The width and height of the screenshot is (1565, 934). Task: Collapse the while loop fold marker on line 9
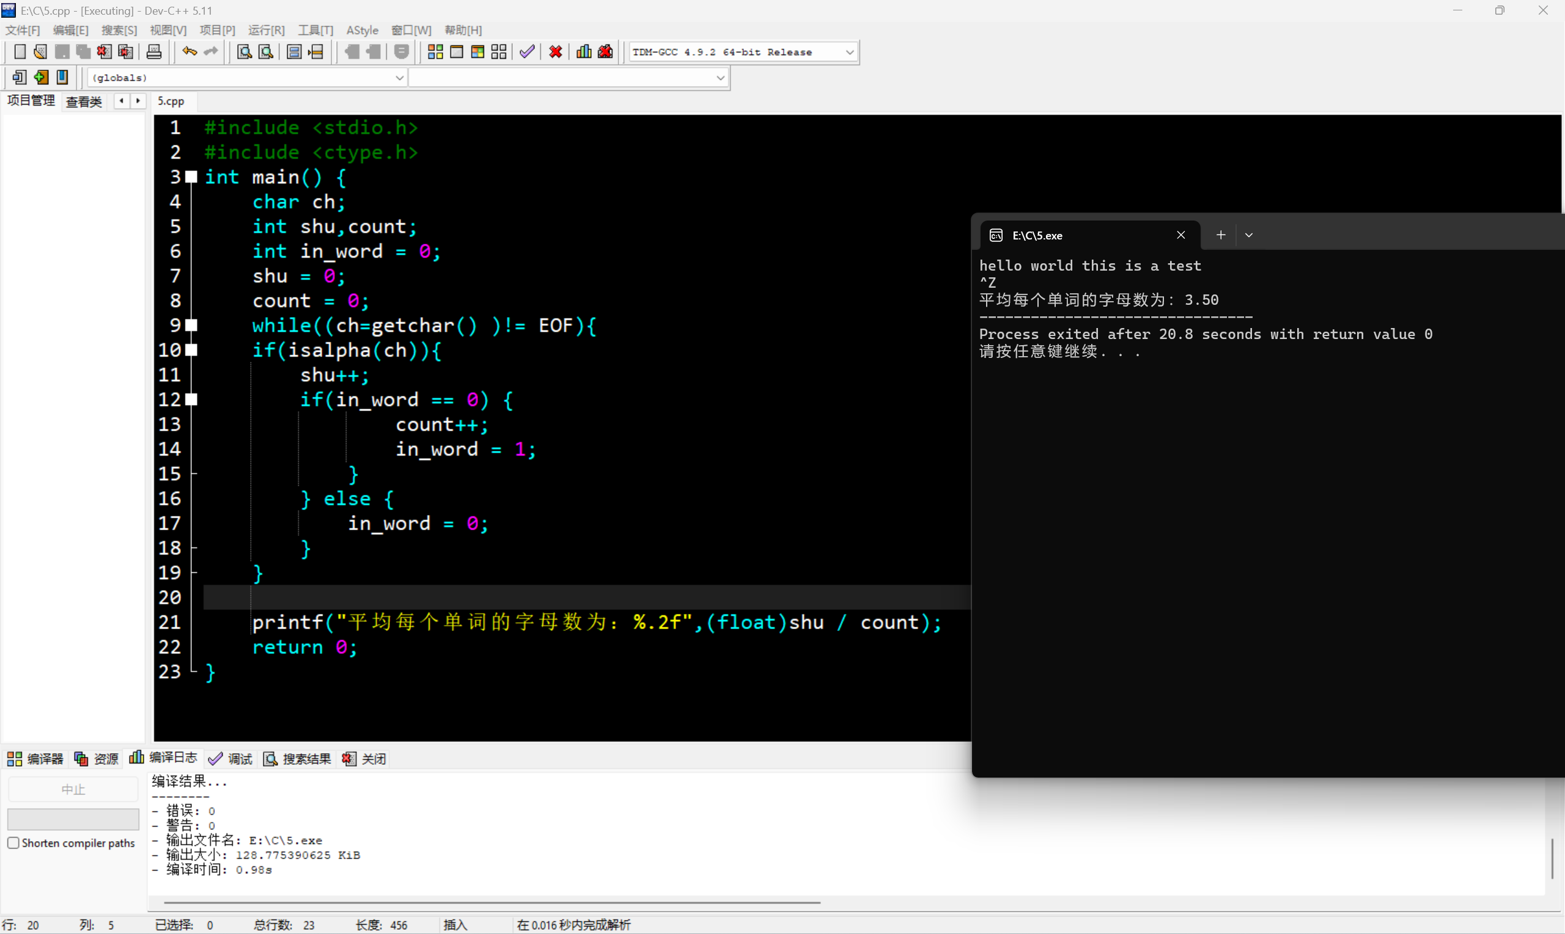(191, 326)
